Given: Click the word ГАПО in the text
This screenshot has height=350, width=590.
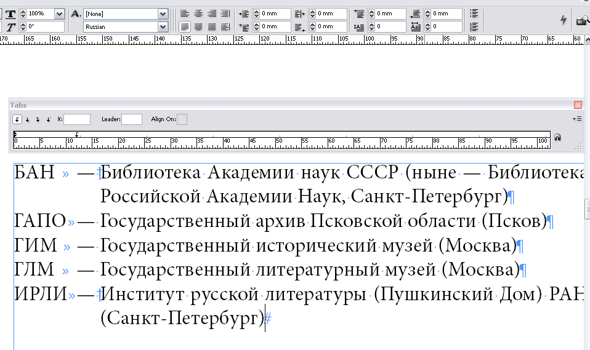Looking at the screenshot, I should [40, 221].
